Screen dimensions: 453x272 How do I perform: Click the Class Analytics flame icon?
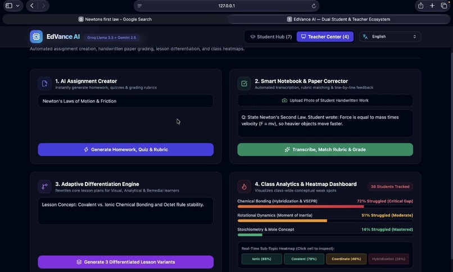click(244, 187)
